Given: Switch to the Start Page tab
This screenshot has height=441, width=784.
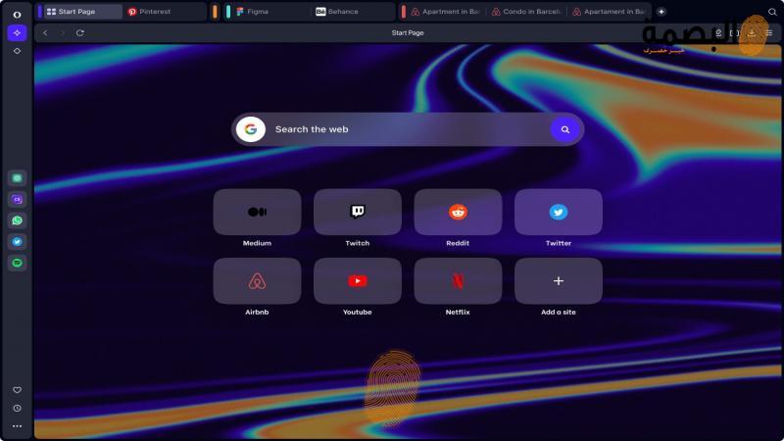Looking at the screenshot, I should (x=83, y=12).
